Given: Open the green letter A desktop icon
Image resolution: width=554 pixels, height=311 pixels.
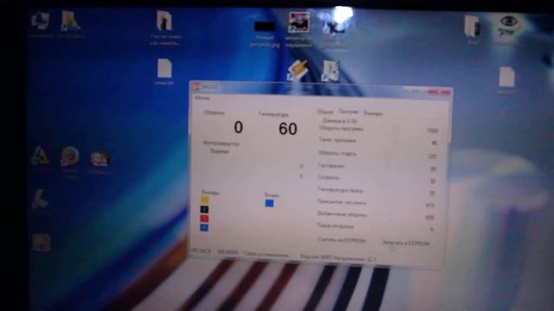Looking at the screenshot, I should point(40,155).
